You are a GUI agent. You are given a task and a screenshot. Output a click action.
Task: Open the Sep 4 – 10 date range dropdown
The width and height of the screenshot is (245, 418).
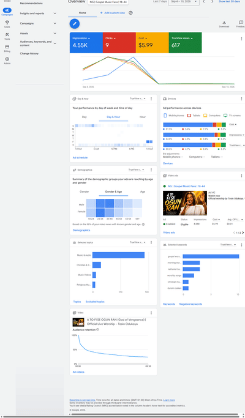click(184, 2)
